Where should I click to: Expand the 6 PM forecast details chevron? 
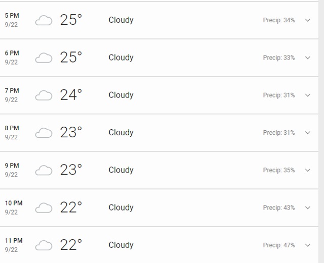[x=308, y=58]
